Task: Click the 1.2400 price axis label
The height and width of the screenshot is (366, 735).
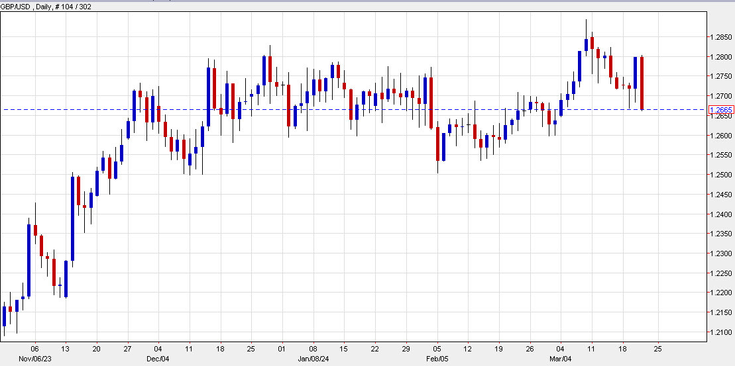Action: coord(721,214)
